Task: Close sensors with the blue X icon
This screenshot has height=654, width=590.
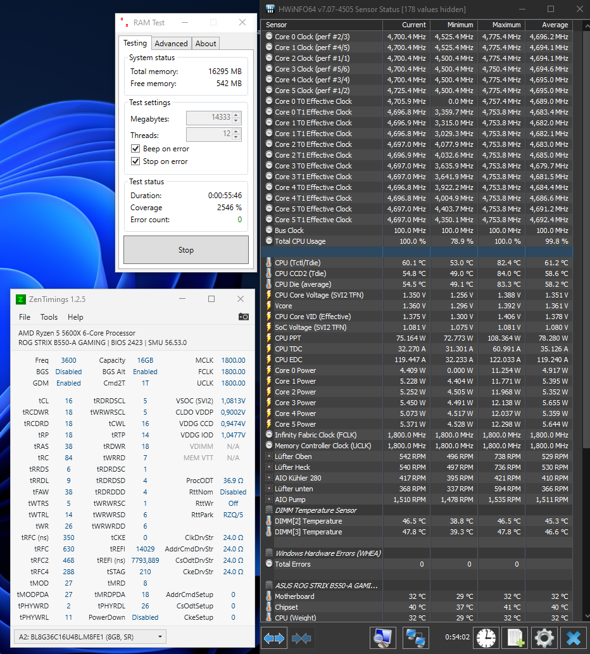Action: point(574,638)
